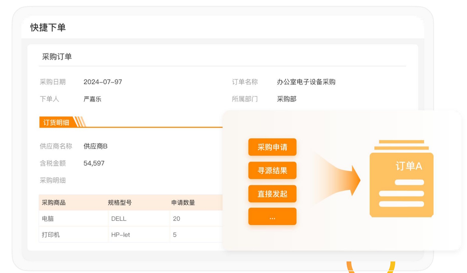This screenshot has width=467, height=273.
Task: Select the 下单人 field 严嘉乐
Action: 92,99
